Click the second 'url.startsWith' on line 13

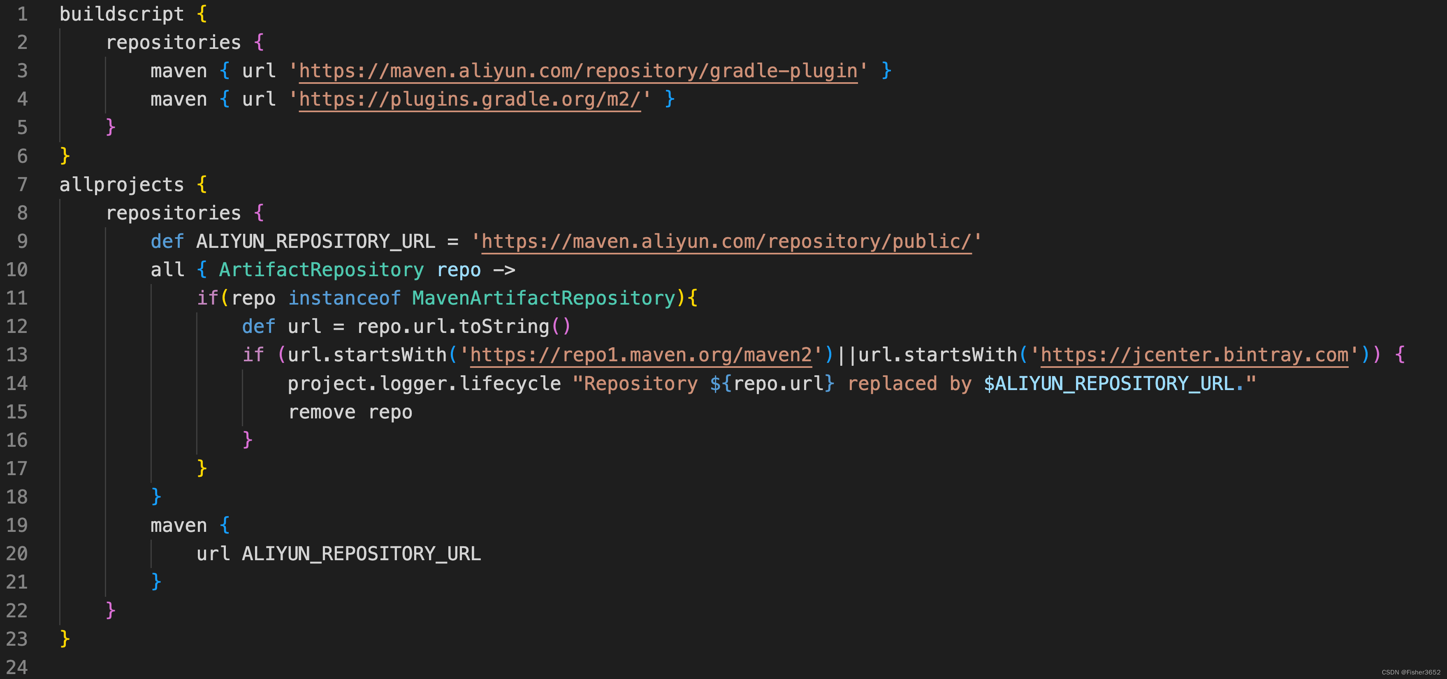(x=937, y=355)
